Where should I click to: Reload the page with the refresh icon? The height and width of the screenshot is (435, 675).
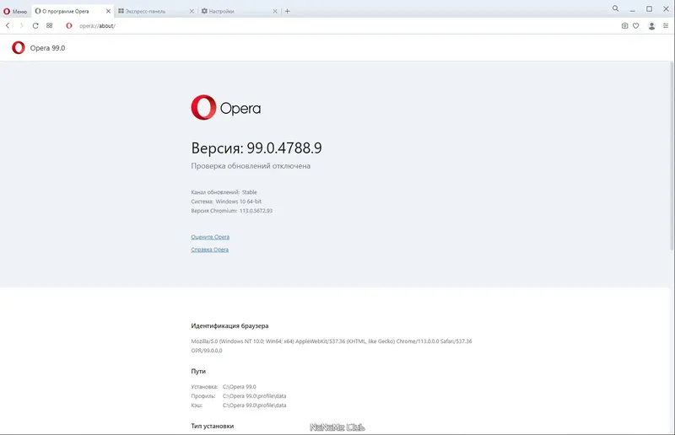point(35,26)
